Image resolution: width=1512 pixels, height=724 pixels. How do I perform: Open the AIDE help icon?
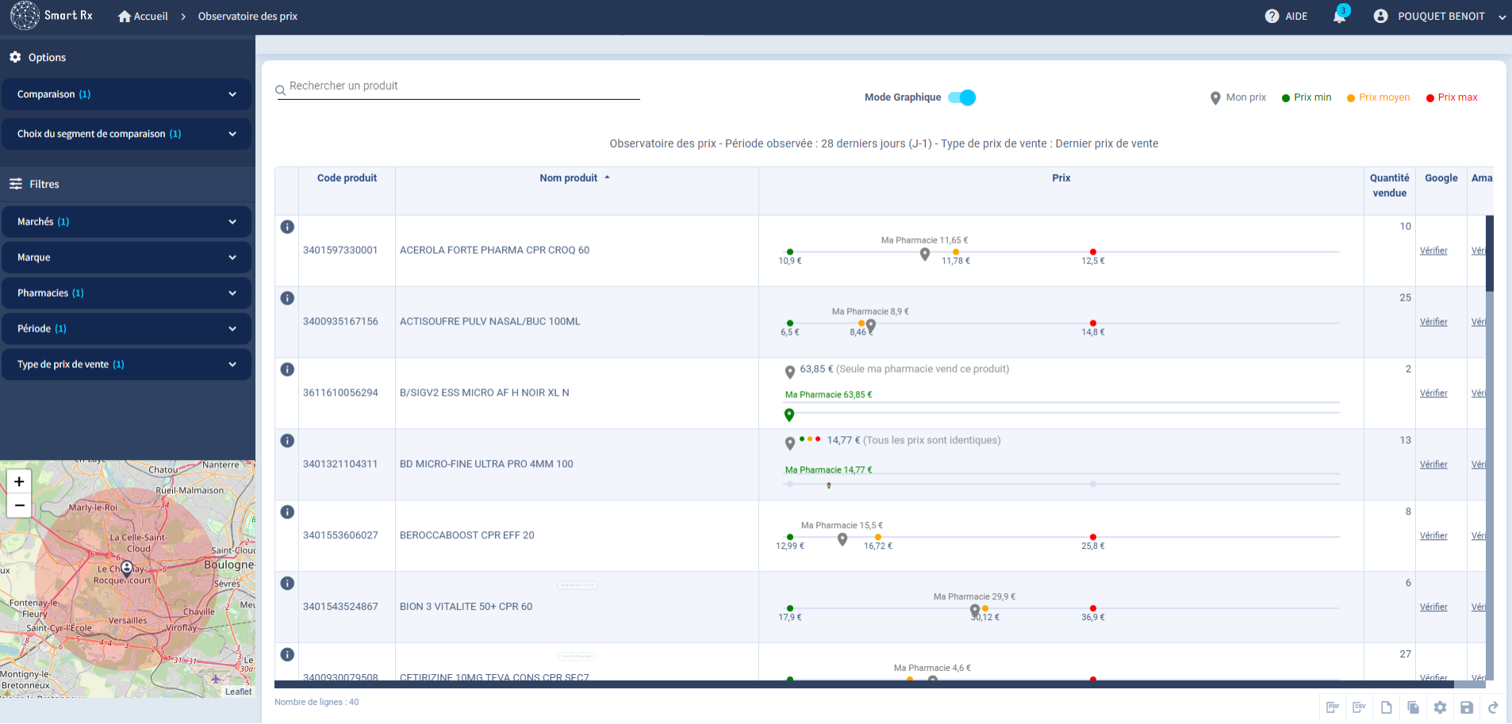(1272, 16)
